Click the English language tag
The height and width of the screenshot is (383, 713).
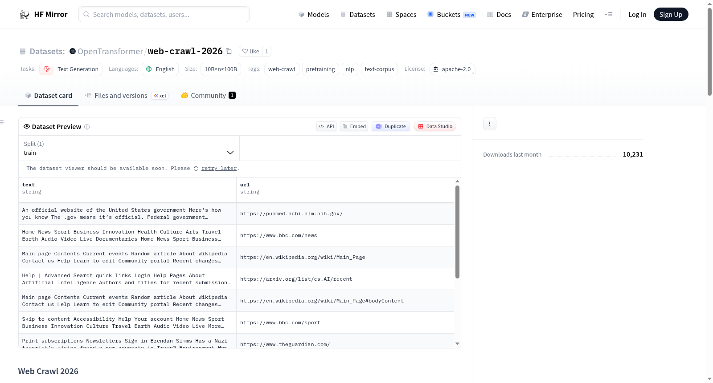[160, 69]
